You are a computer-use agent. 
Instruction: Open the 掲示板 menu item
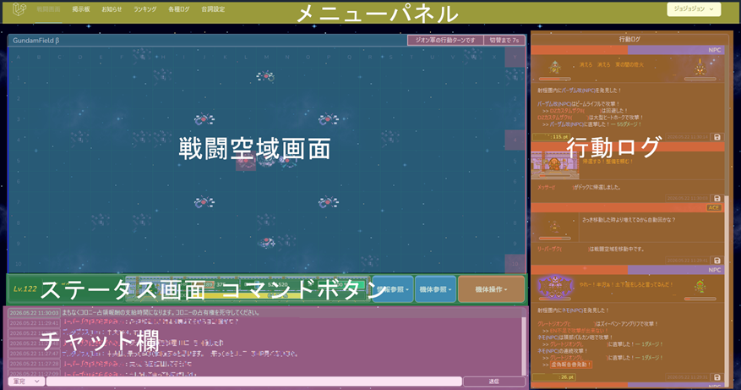(81, 9)
